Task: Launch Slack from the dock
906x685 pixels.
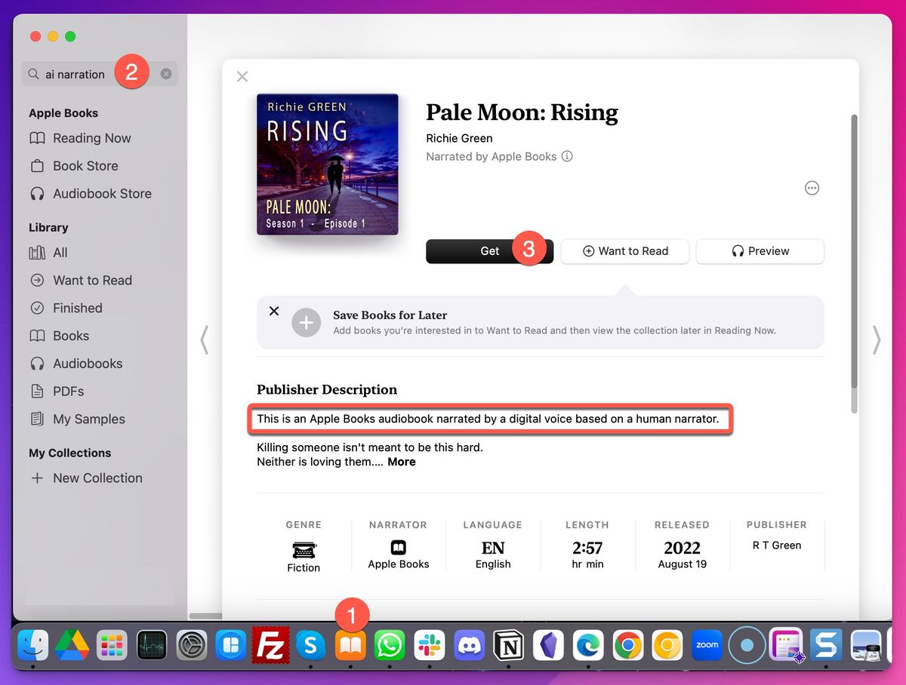Action: [429, 645]
